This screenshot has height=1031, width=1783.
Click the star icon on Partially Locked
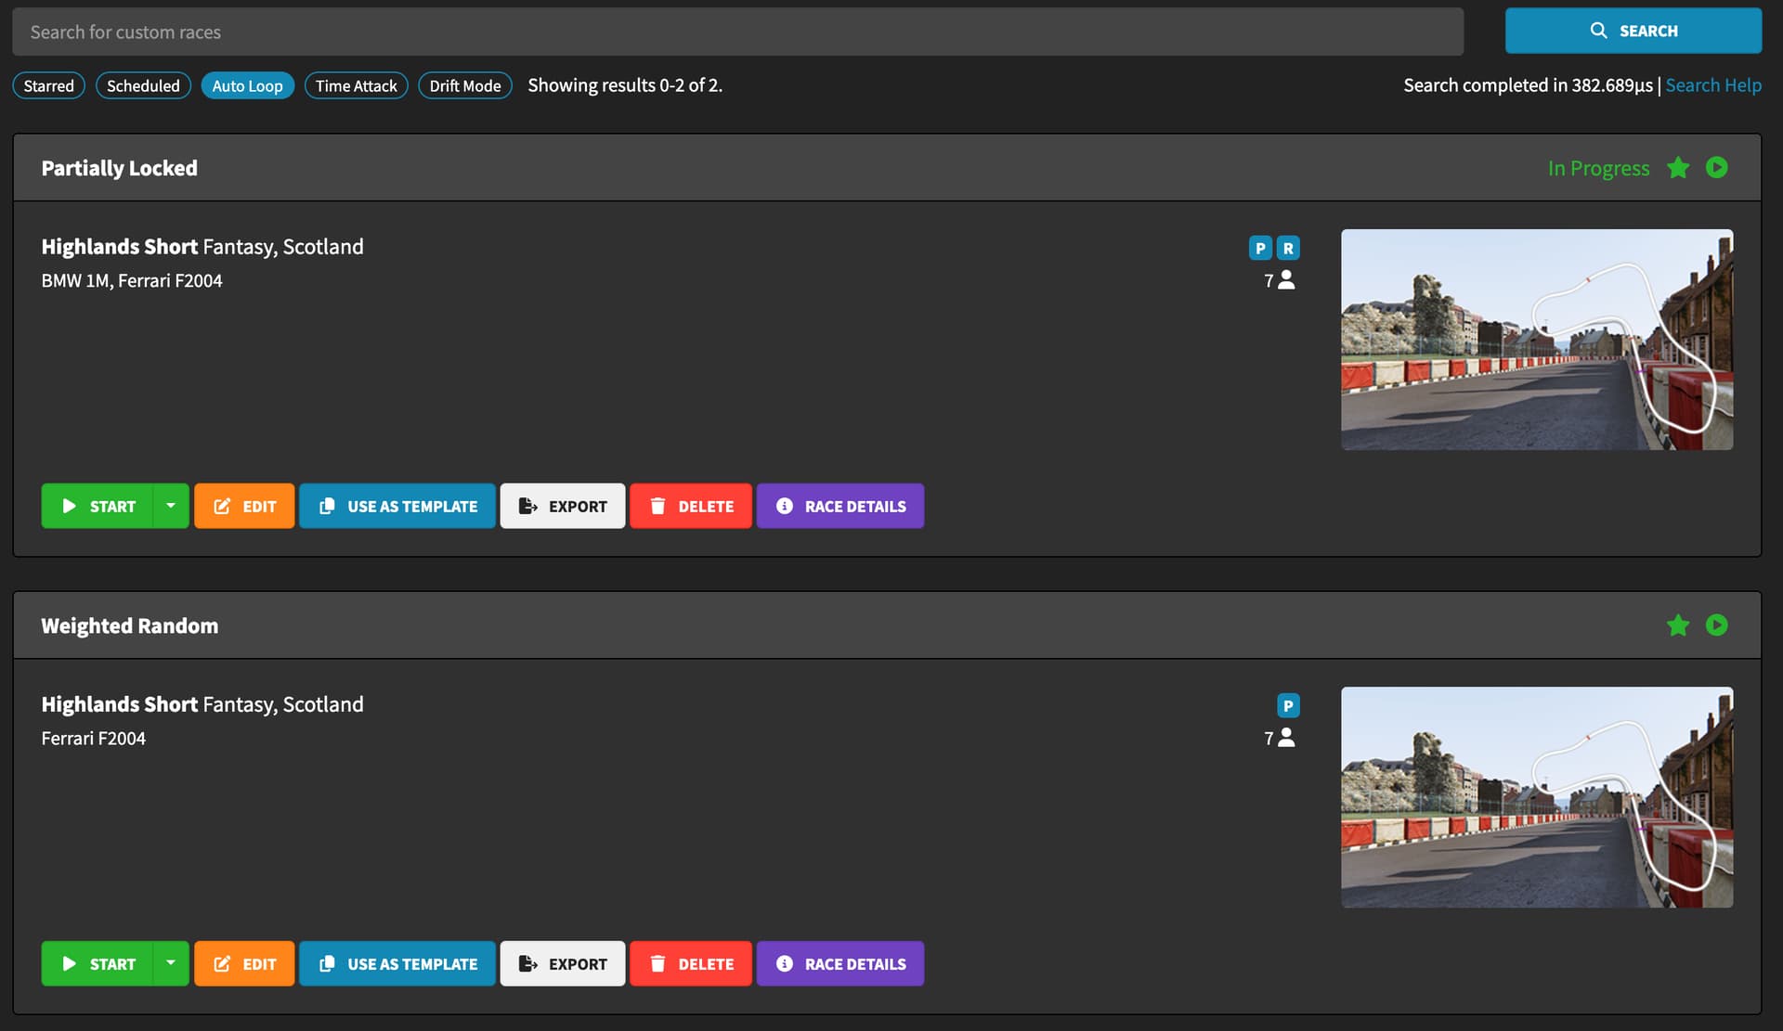(x=1678, y=168)
